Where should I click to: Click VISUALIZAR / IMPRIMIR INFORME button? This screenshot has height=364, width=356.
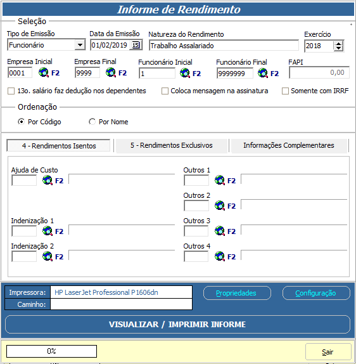click(x=177, y=324)
